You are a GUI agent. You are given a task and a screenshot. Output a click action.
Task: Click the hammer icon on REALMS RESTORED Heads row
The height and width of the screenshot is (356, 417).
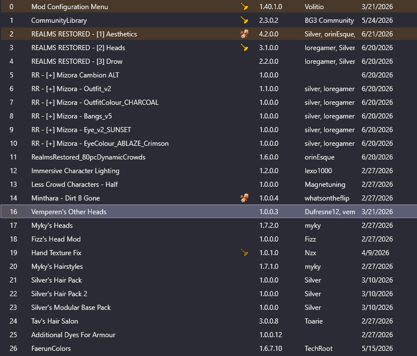pos(244,48)
